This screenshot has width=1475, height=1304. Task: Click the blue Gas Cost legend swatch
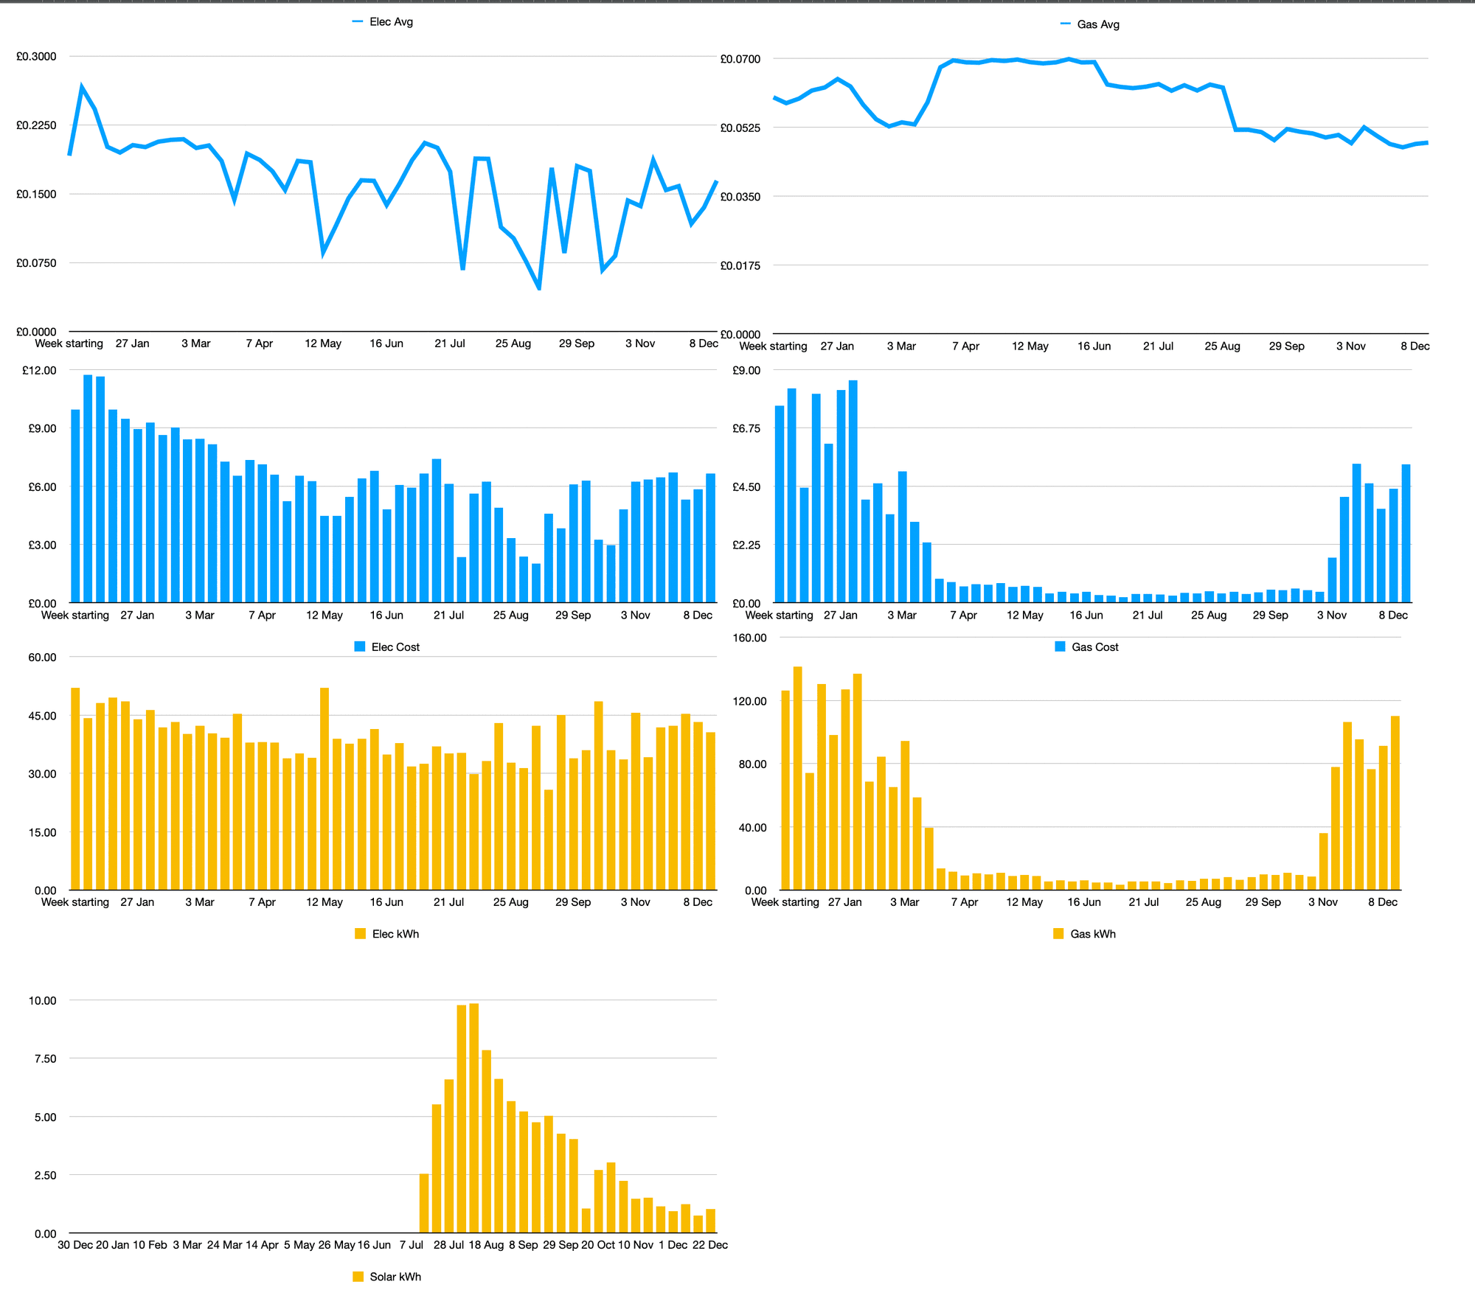point(1059,646)
